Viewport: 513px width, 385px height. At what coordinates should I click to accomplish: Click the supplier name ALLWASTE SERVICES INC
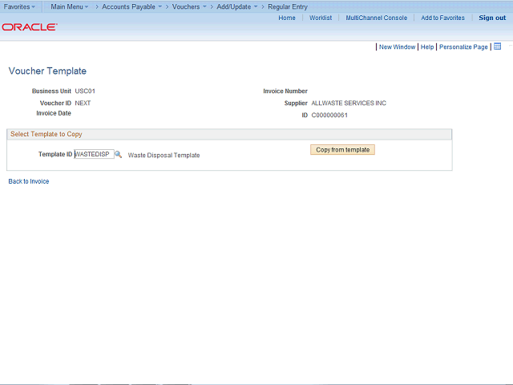(349, 103)
